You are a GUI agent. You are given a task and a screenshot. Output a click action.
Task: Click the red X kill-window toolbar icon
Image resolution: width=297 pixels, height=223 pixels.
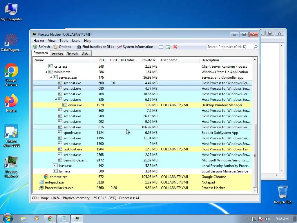[x=175, y=47]
